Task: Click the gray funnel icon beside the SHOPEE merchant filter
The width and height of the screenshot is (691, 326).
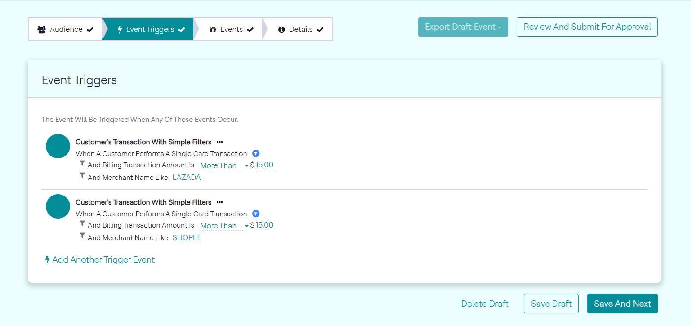Action: point(82,236)
